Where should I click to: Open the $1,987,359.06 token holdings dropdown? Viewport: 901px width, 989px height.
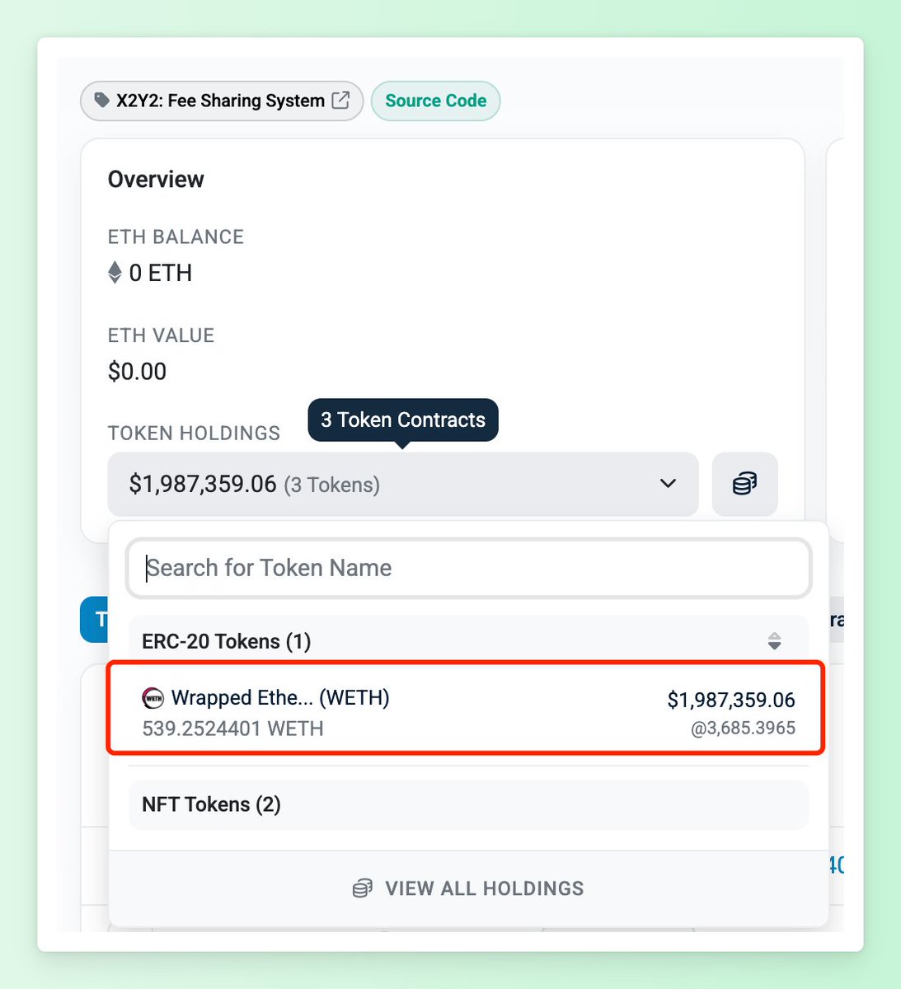pyautogui.click(x=403, y=484)
